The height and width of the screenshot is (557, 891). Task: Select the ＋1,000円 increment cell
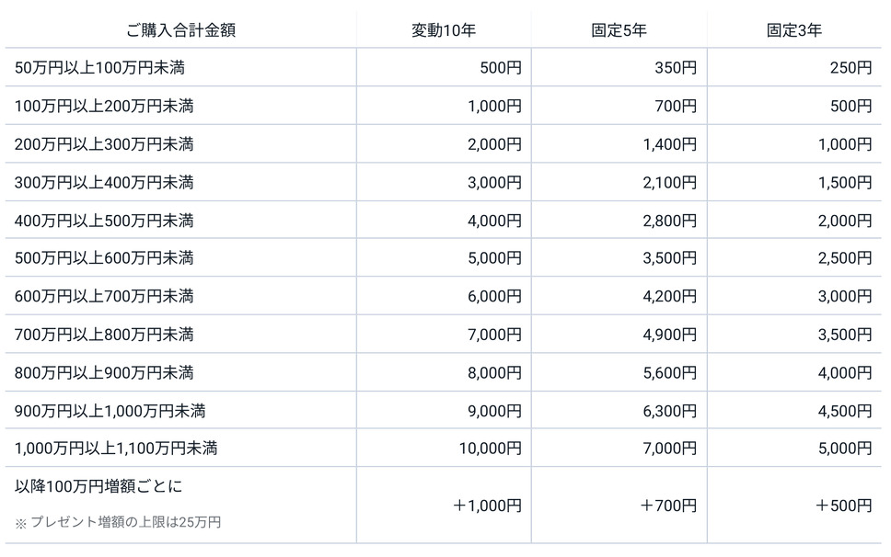[x=488, y=506]
